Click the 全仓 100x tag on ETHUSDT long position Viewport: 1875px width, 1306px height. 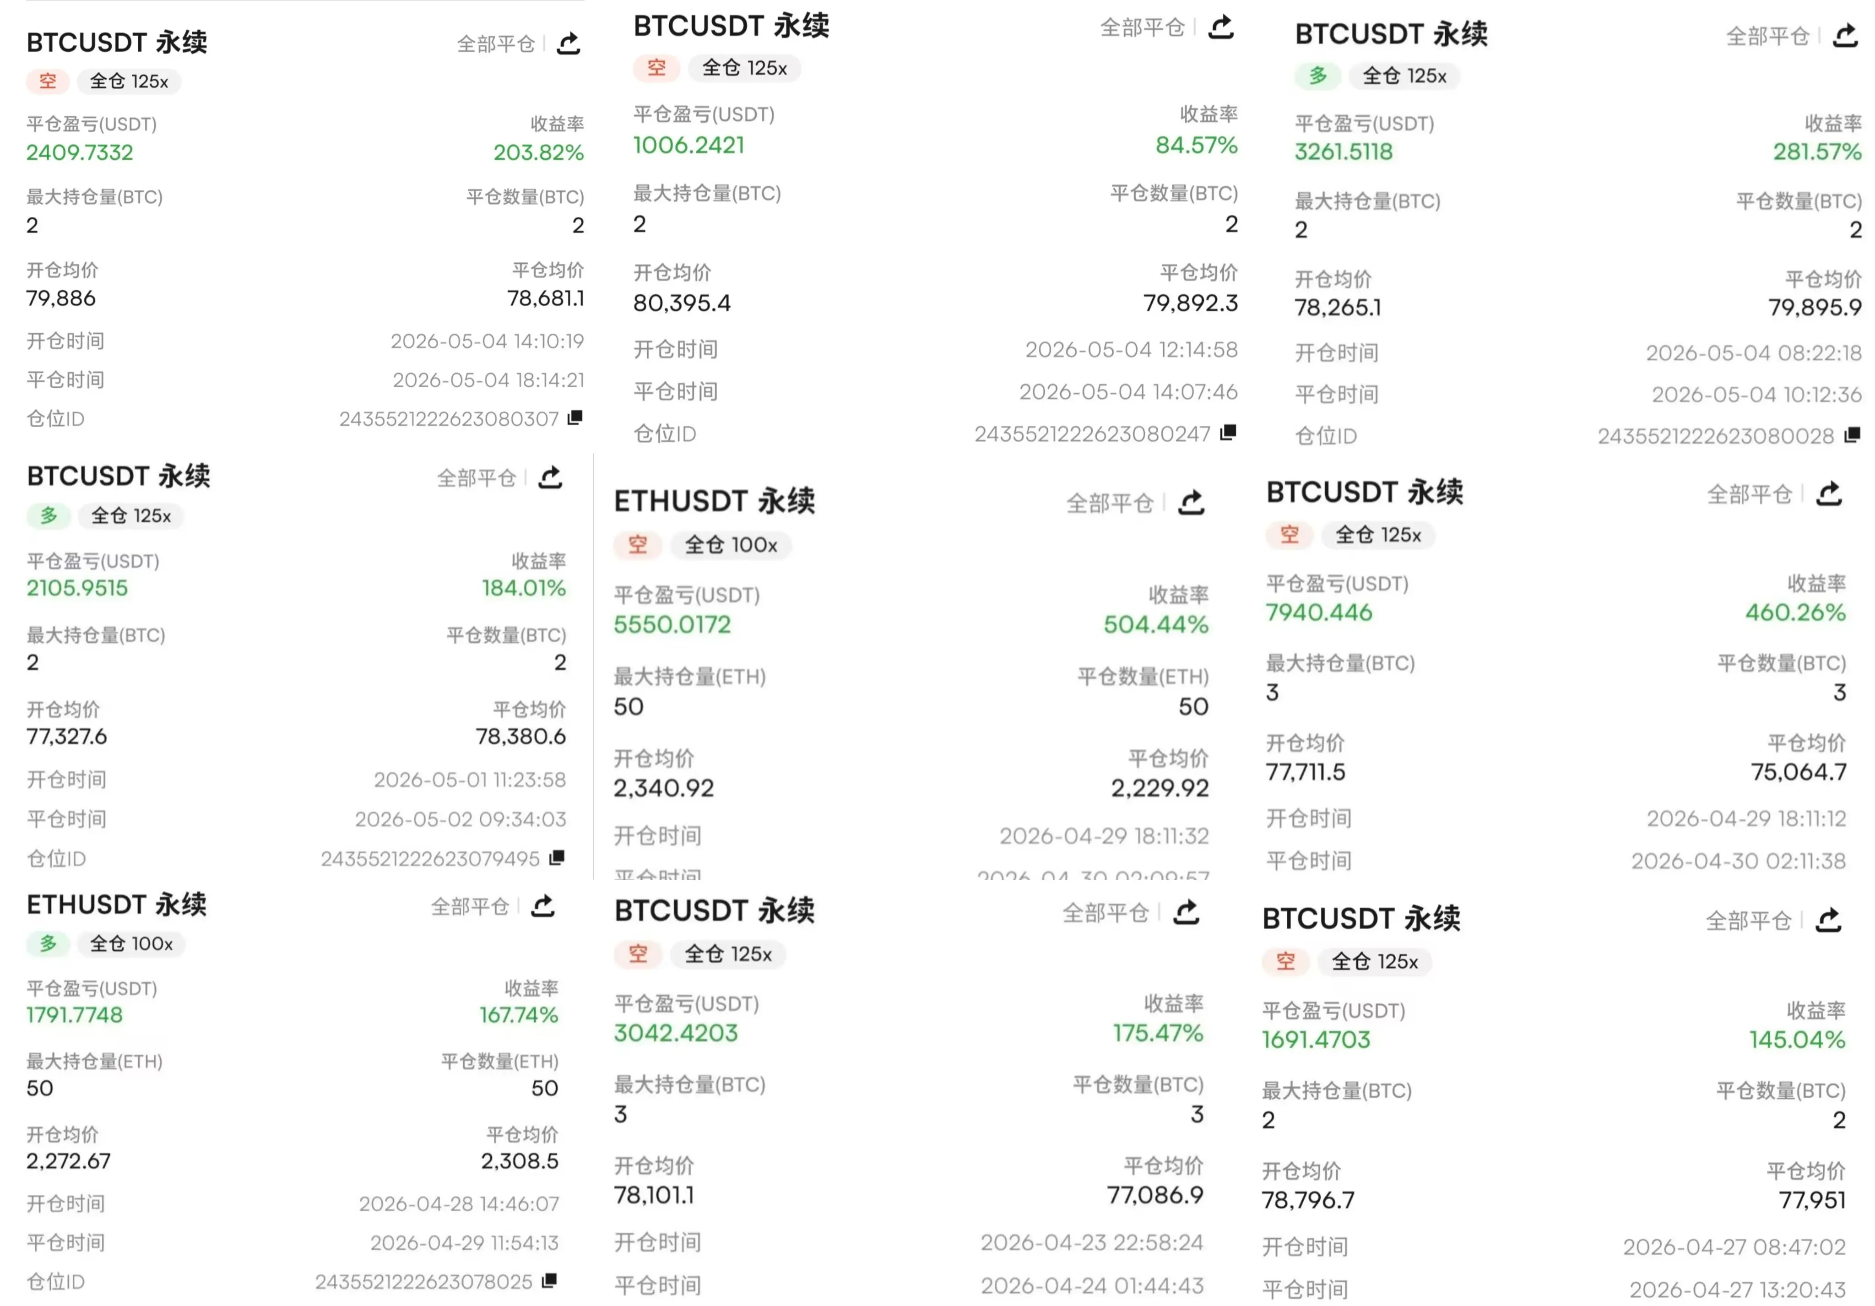pyautogui.click(x=131, y=944)
